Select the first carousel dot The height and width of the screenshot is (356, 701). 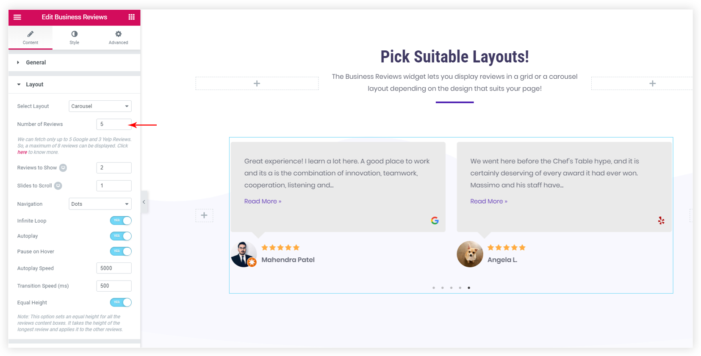[434, 288]
